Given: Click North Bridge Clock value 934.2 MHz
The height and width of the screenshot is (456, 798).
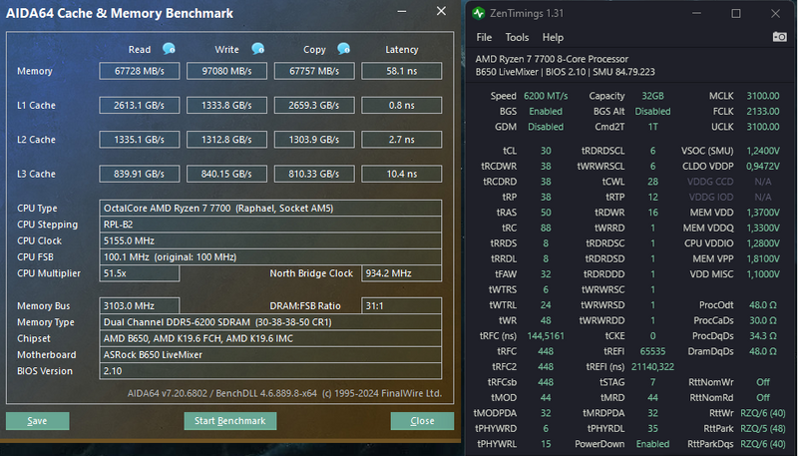Looking at the screenshot, I should coord(402,273).
